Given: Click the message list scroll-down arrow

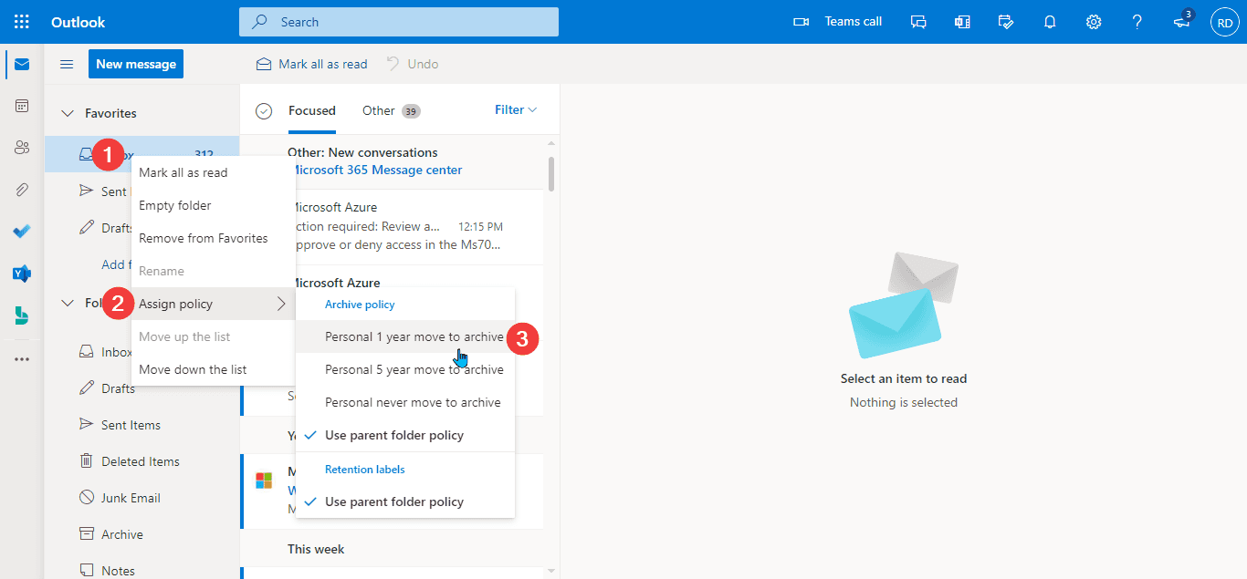Looking at the screenshot, I should pyautogui.click(x=551, y=572).
